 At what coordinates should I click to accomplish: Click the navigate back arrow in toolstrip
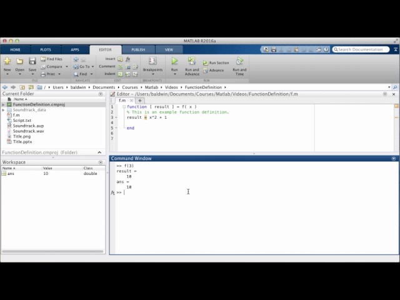pyautogui.click(x=76, y=59)
